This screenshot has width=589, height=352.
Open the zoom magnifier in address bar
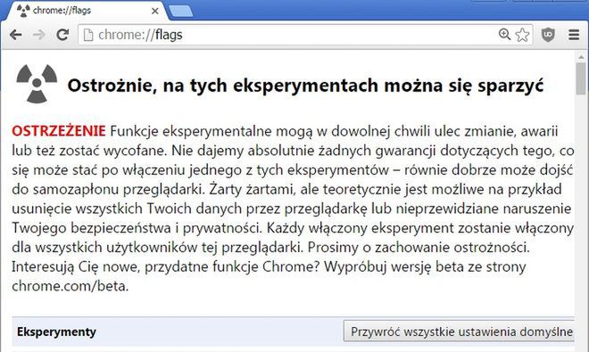(x=504, y=35)
